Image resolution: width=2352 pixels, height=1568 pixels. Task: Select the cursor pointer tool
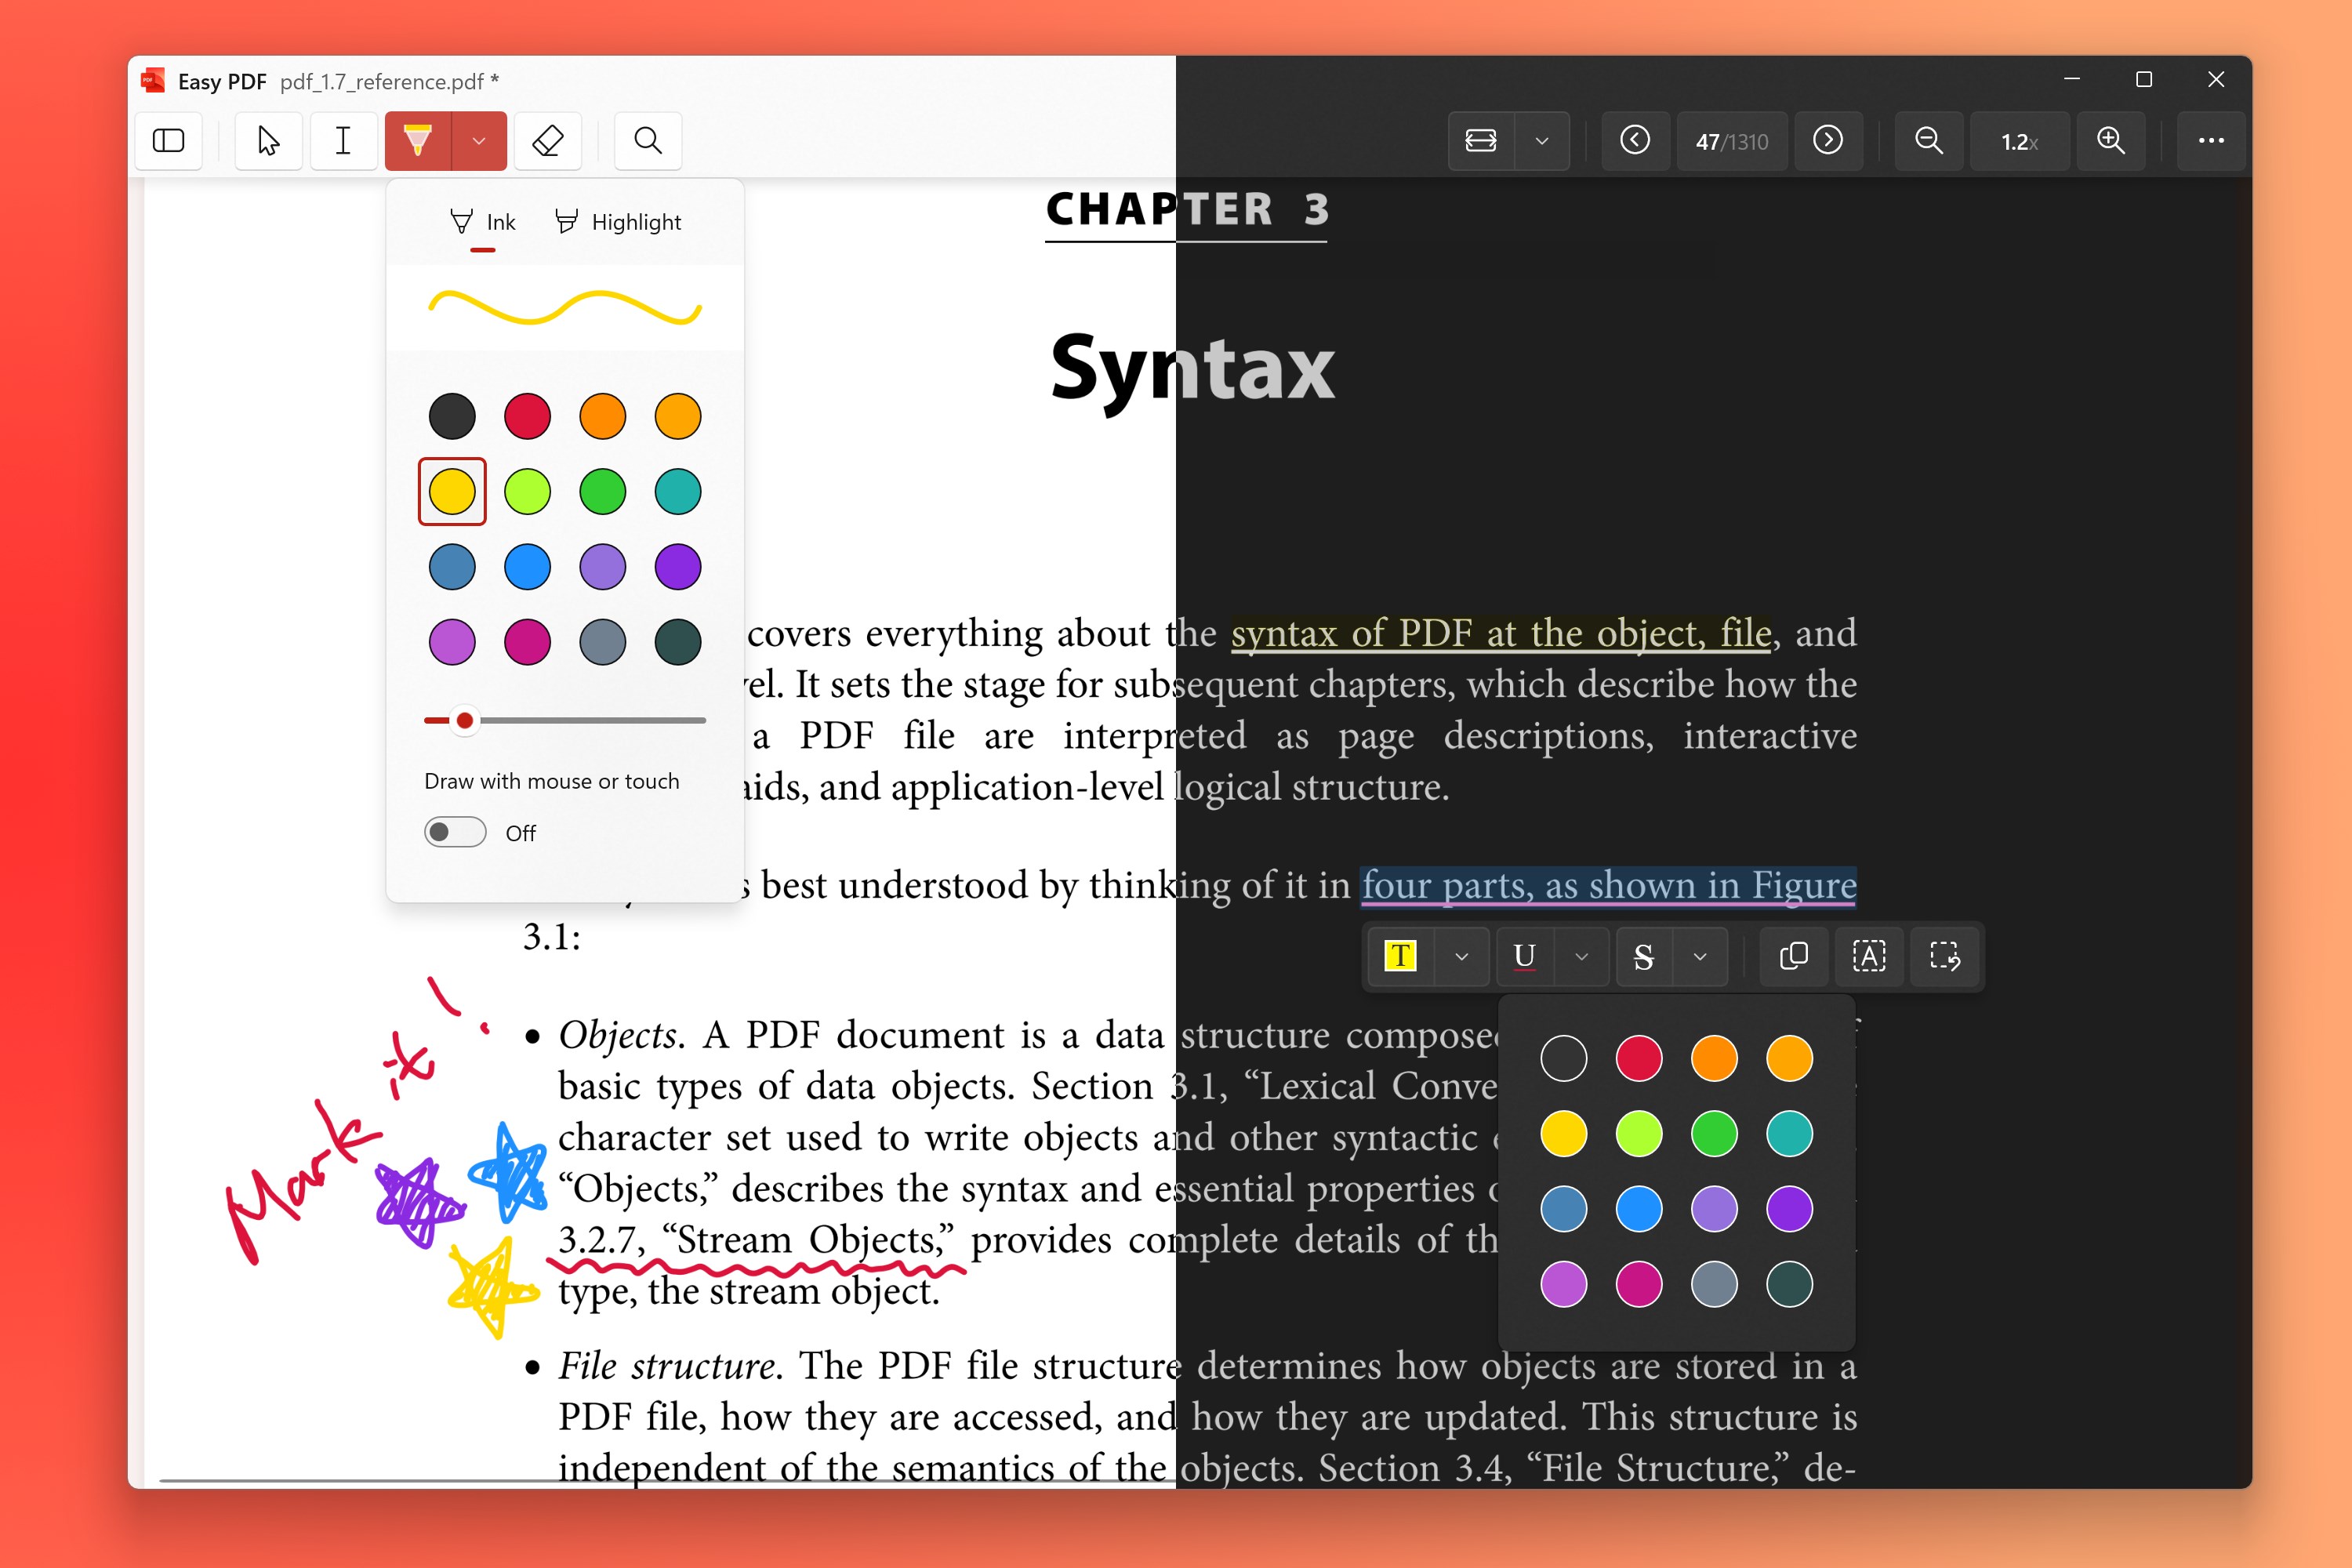pos(268,141)
